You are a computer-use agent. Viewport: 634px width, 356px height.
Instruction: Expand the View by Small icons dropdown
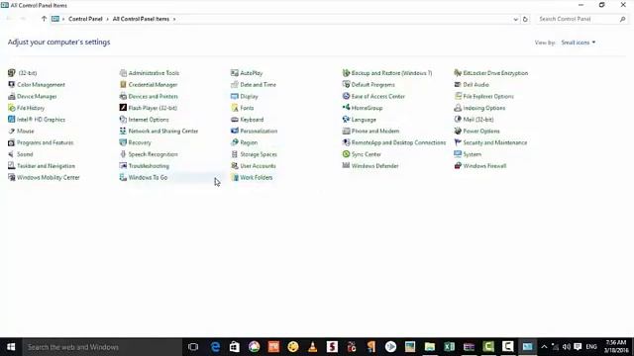pyautogui.click(x=579, y=43)
